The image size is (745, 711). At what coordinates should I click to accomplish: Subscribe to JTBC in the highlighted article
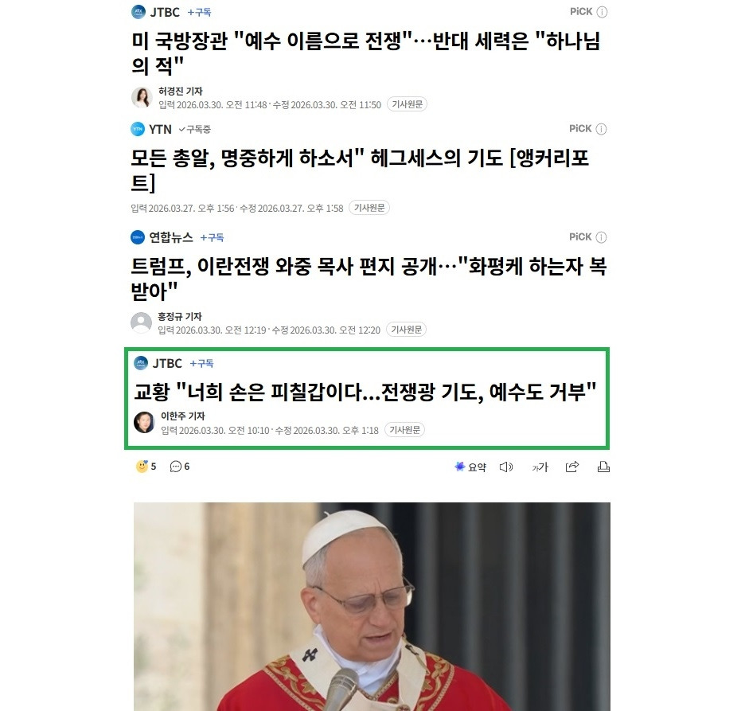coord(201,363)
